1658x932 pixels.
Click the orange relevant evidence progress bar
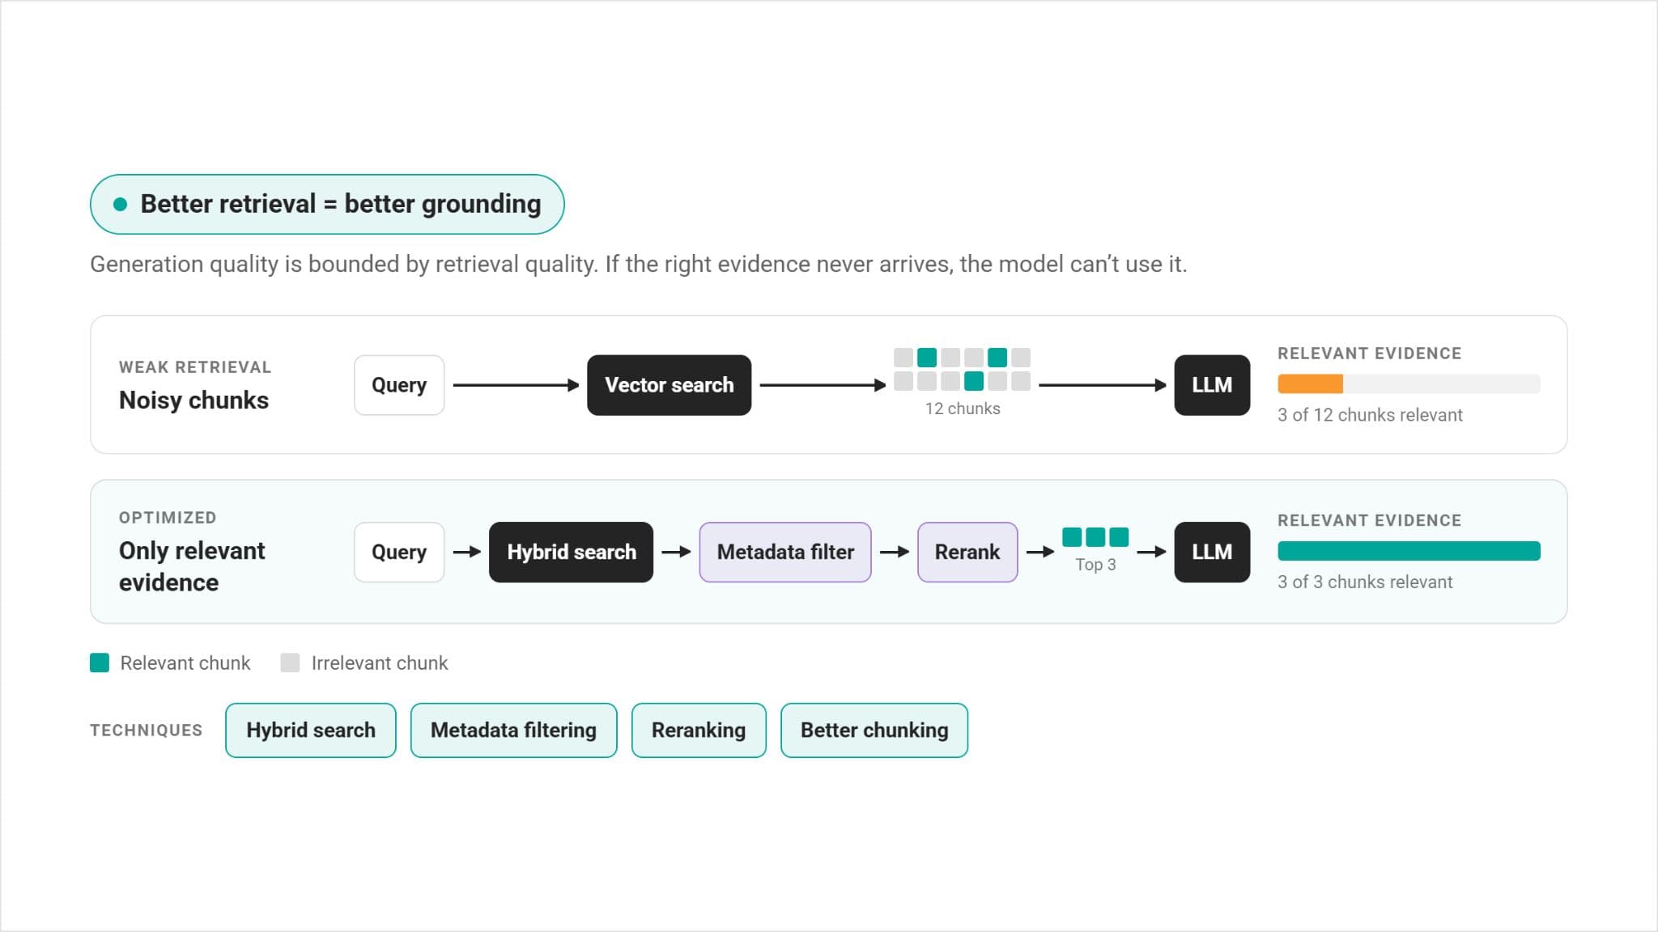tap(1310, 383)
